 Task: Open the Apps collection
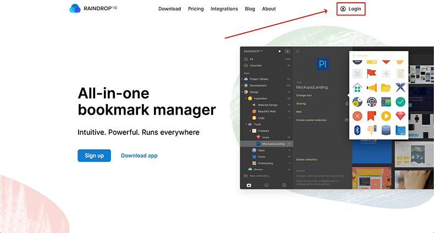(261, 150)
